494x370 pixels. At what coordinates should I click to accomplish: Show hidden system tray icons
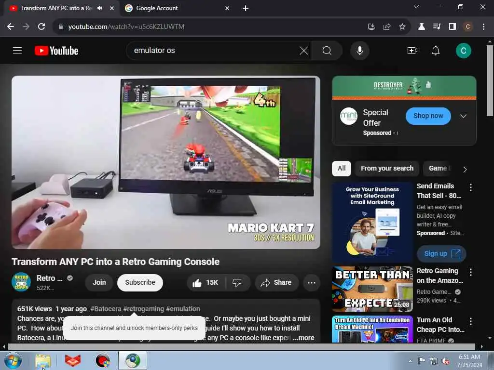[x=410, y=361]
